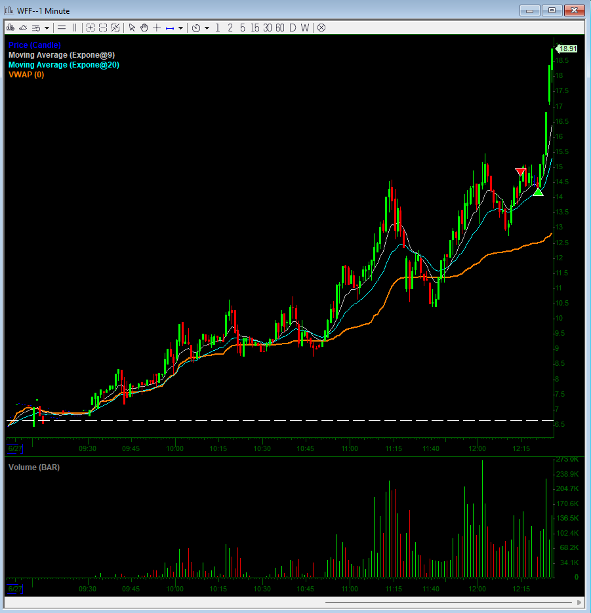Click the 6/27 date label under price chart

pos(15,448)
